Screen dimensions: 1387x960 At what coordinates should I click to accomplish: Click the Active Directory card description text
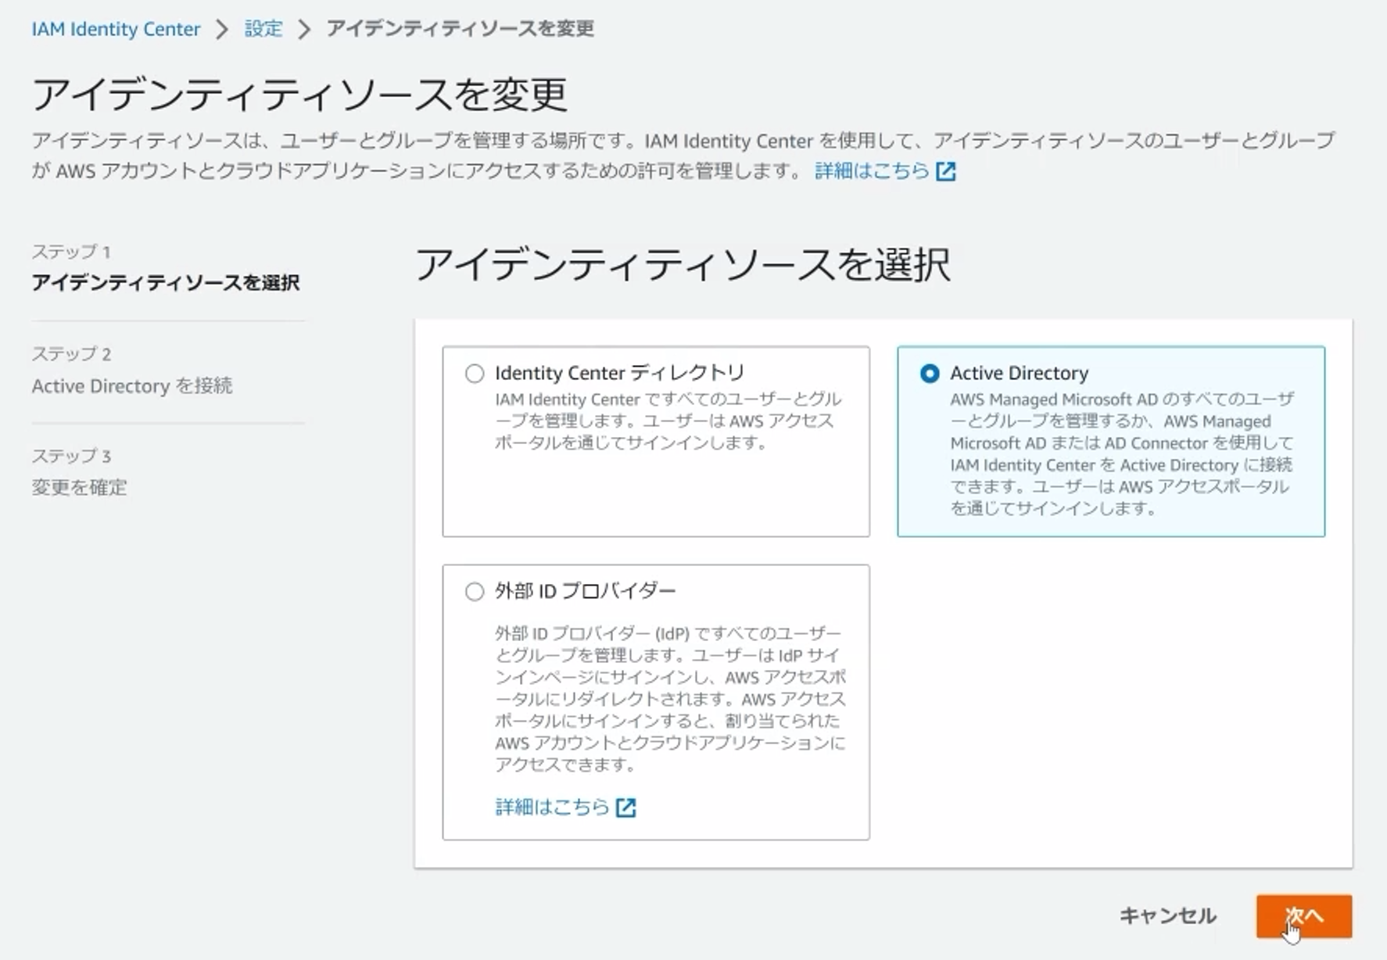pyautogui.click(x=1122, y=453)
